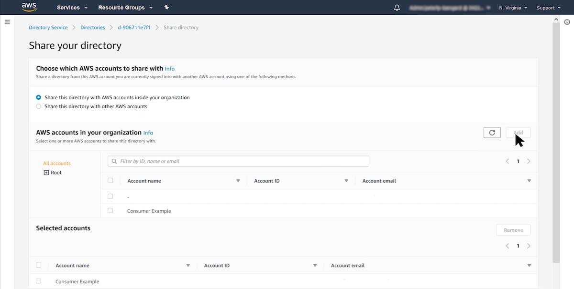Click the info circle icon at right edge
The width and height of the screenshot is (574, 289).
click(567, 22)
